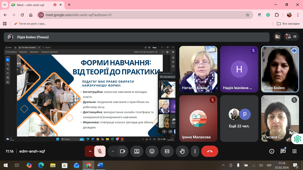The width and height of the screenshot is (303, 170).
Task: Open more options three-dot menu
Action: (x=195, y=151)
